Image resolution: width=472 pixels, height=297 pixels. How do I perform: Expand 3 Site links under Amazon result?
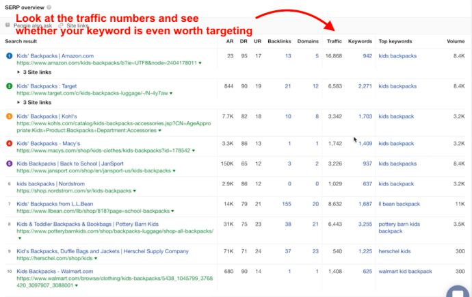34,73
